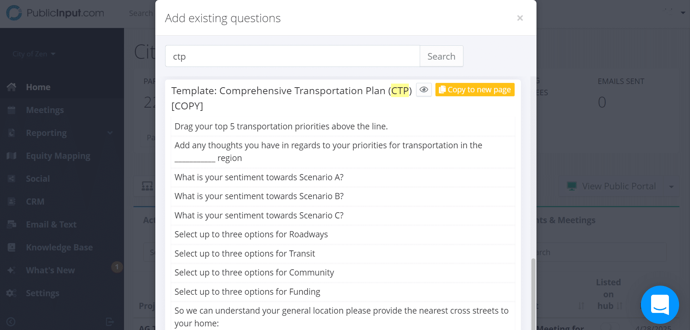Click the Knowledge Base sidebar icon
This screenshot has height=330, width=690.
(x=11, y=247)
